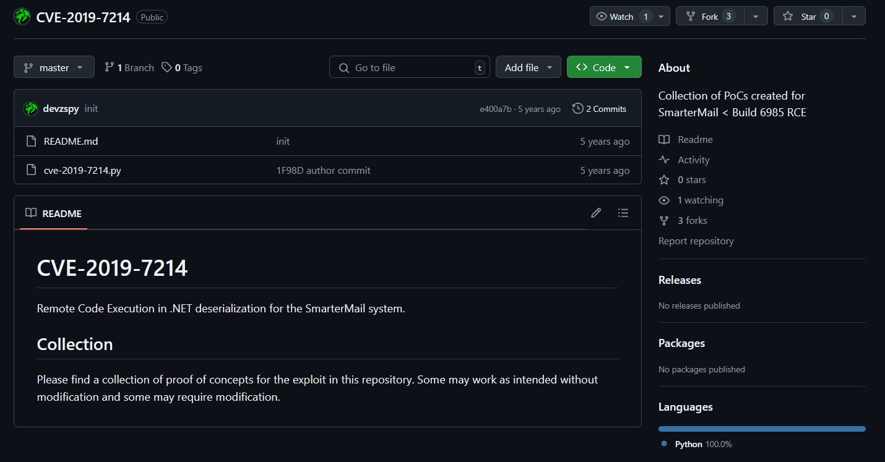
Task: Click the devzspy avatar beside the repository name
Action: (22, 17)
